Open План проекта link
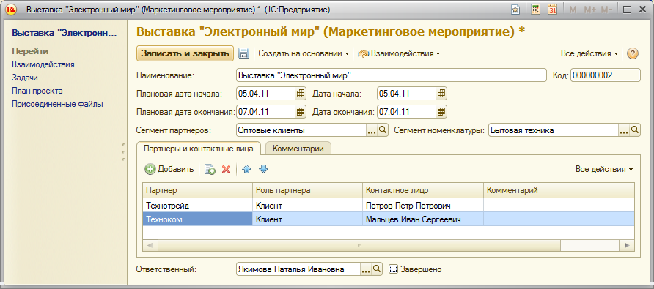Viewport: 654px width, 289px height. click(37, 91)
